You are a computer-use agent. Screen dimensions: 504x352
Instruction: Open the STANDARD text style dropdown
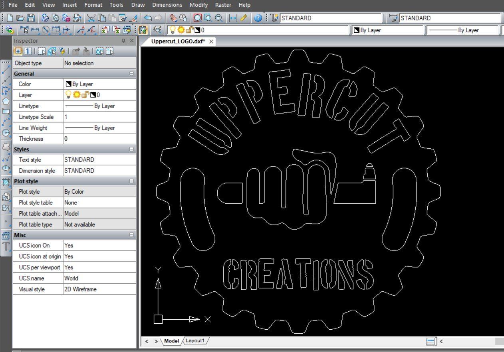pyautogui.click(x=331, y=18)
